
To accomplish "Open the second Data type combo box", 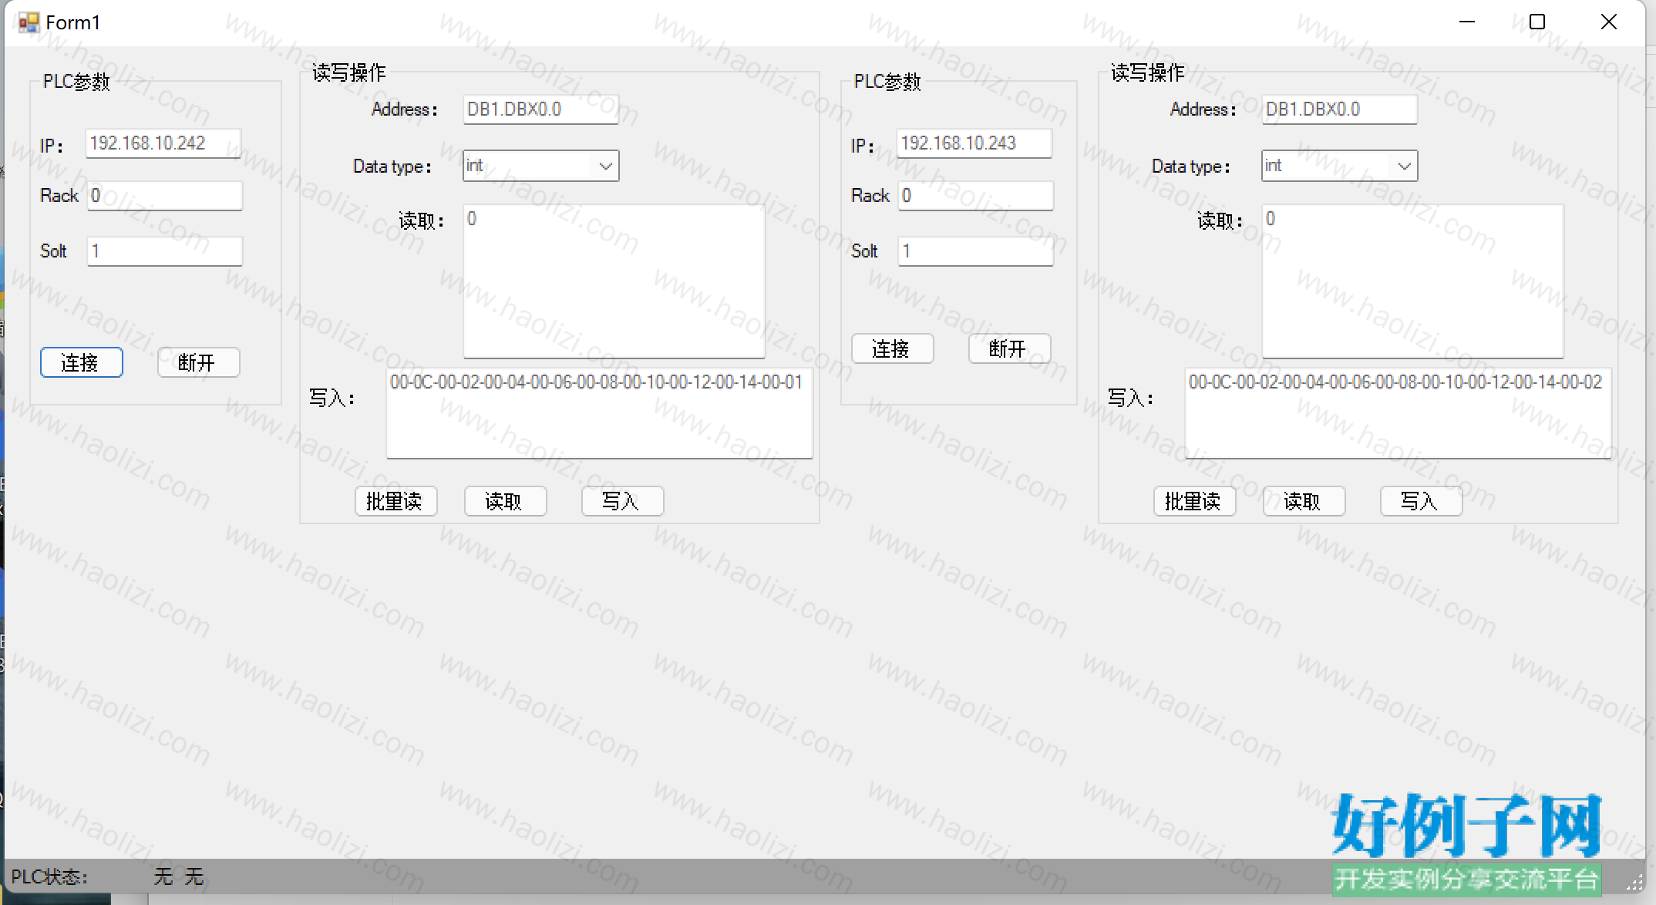I will click(1339, 166).
